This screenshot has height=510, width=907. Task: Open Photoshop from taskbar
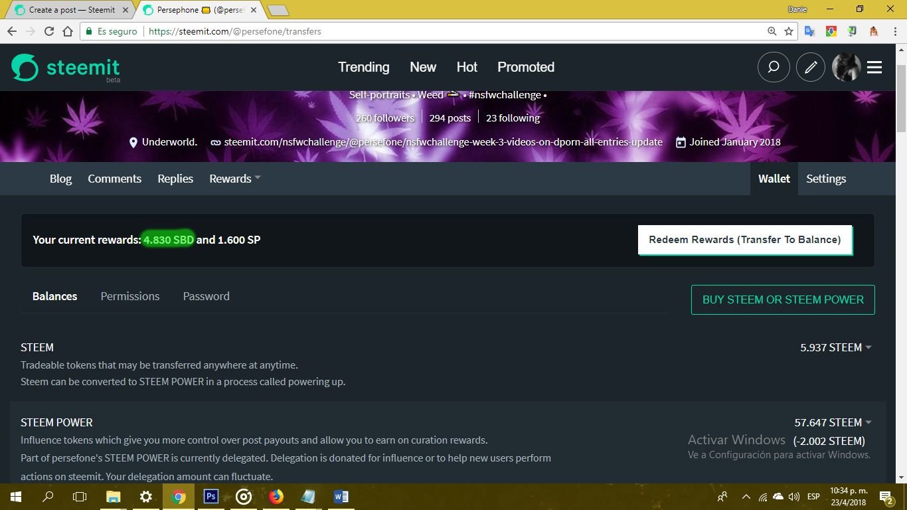click(210, 497)
